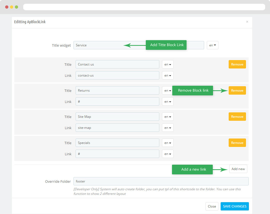Remove the Contact us block link

pos(237,64)
